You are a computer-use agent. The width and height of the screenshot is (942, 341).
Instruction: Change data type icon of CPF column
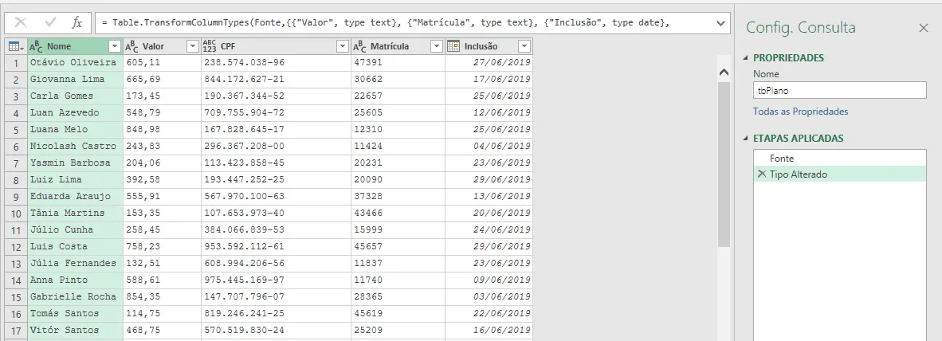click(x=210, y=46)
